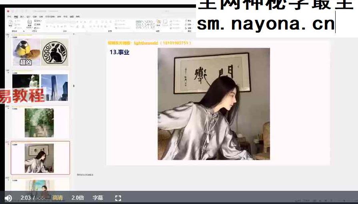Select the partly visible last slide thumbnail
Image resolution: width=358 pixels, height=204 pixels.
40,184
